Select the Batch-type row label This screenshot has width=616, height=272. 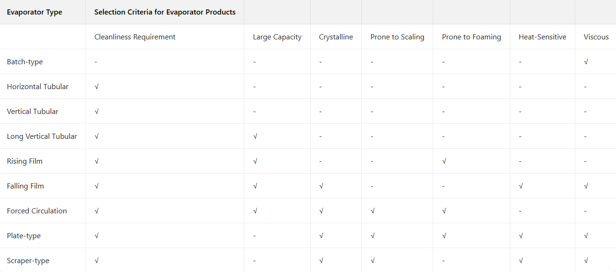coord(25,62)
